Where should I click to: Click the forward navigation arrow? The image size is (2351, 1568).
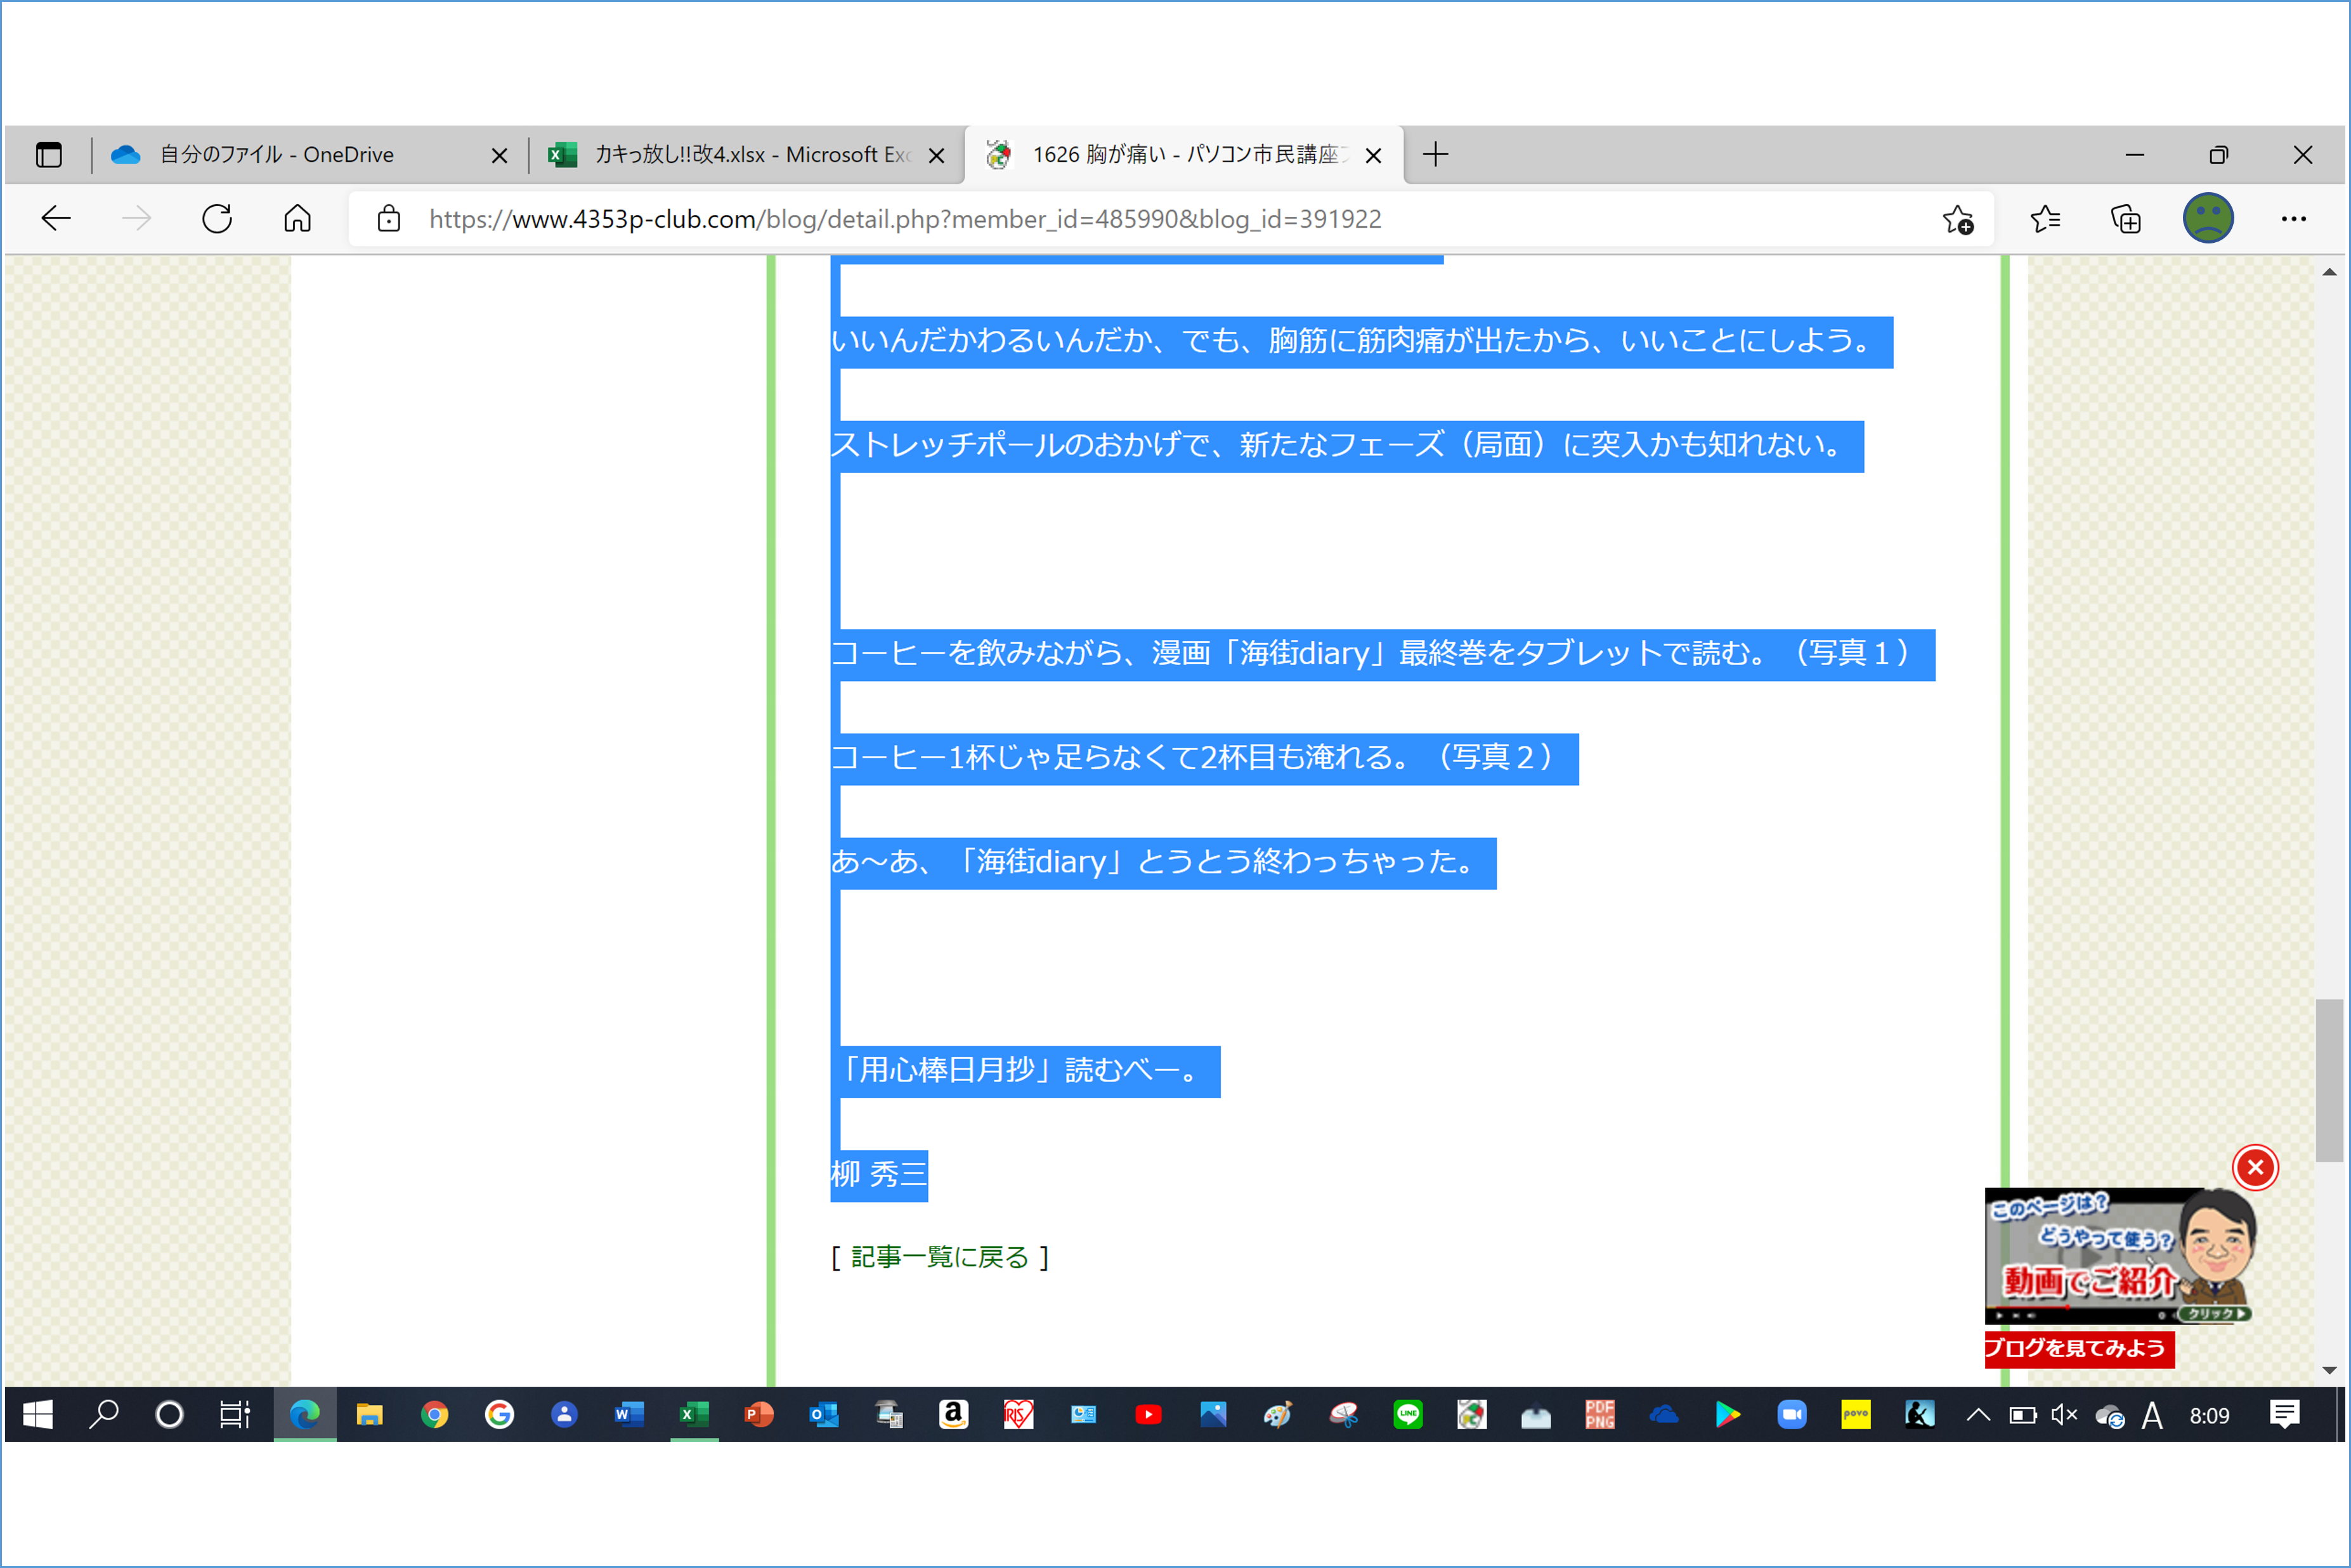point(136,219)
